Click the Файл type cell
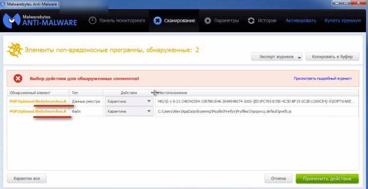This screenshot has height=189, width=368. click(x=76, y=111)
